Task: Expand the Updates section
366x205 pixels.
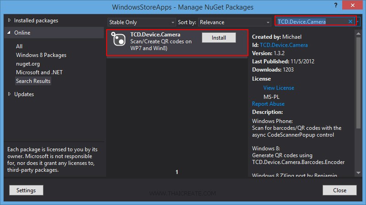Action: pos(9,94)
